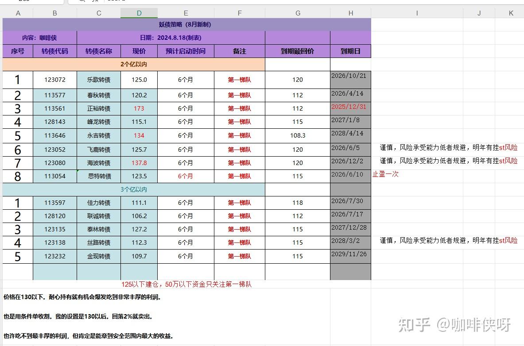This screenshot has height=346, width=524.
Task: Click the 第一梯队 remark cell for 金现转债
Action: (239, 256)
